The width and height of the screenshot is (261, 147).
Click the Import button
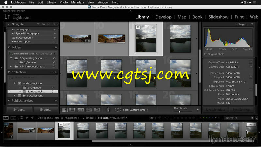(20, 110)
